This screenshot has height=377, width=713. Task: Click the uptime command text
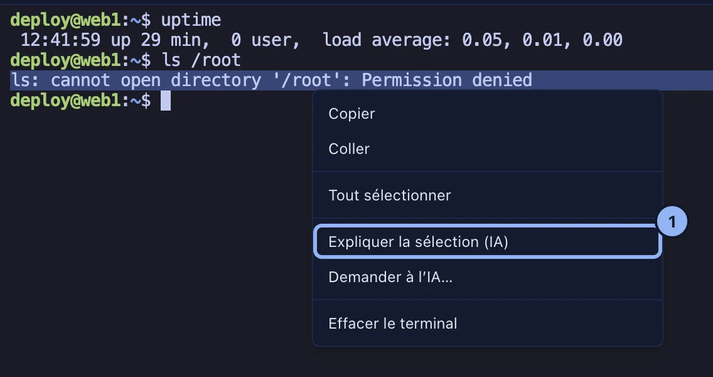tap(191, 20)
